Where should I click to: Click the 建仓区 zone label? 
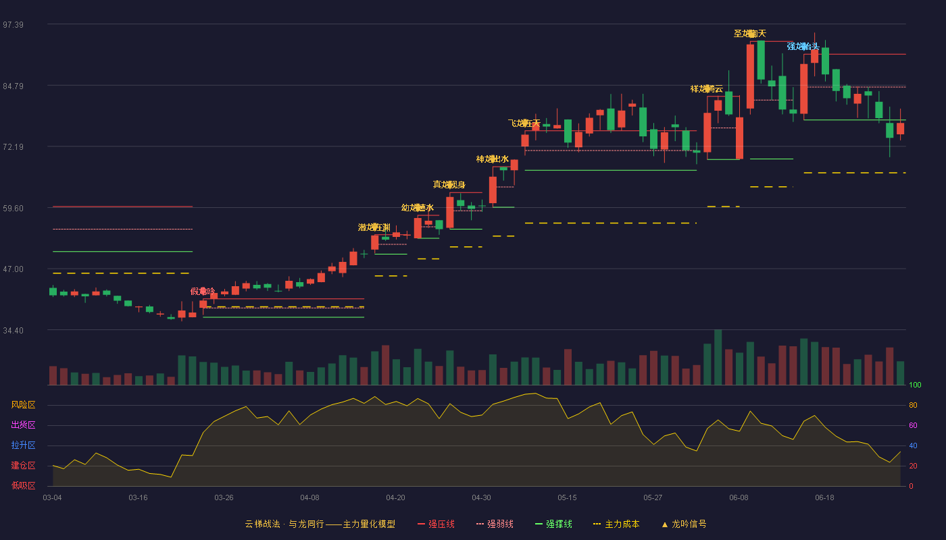[x=23, y=466]
